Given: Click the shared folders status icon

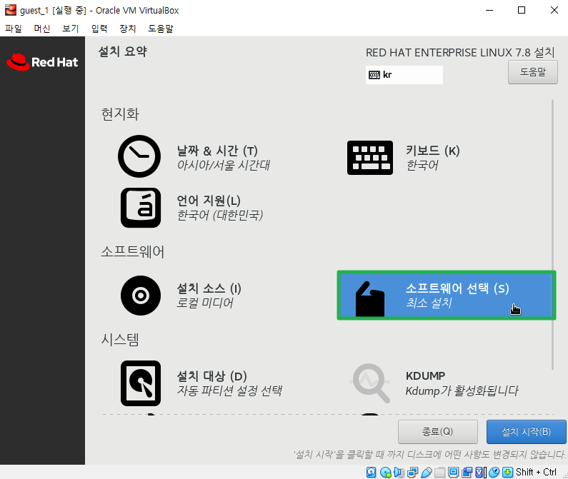Looking at the screenshot, I should [440, 473].
